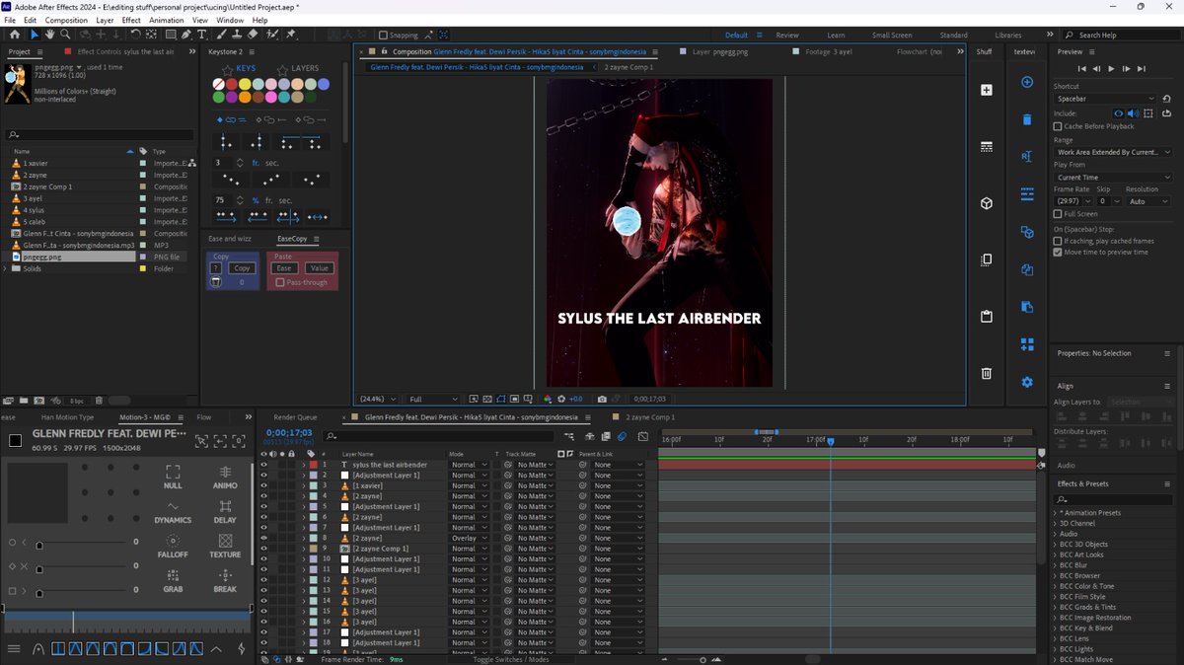This screenshot has width=1184, height=665.
Task: Select the Zoom tool in toolbar
Action: [x=65, y=35]
